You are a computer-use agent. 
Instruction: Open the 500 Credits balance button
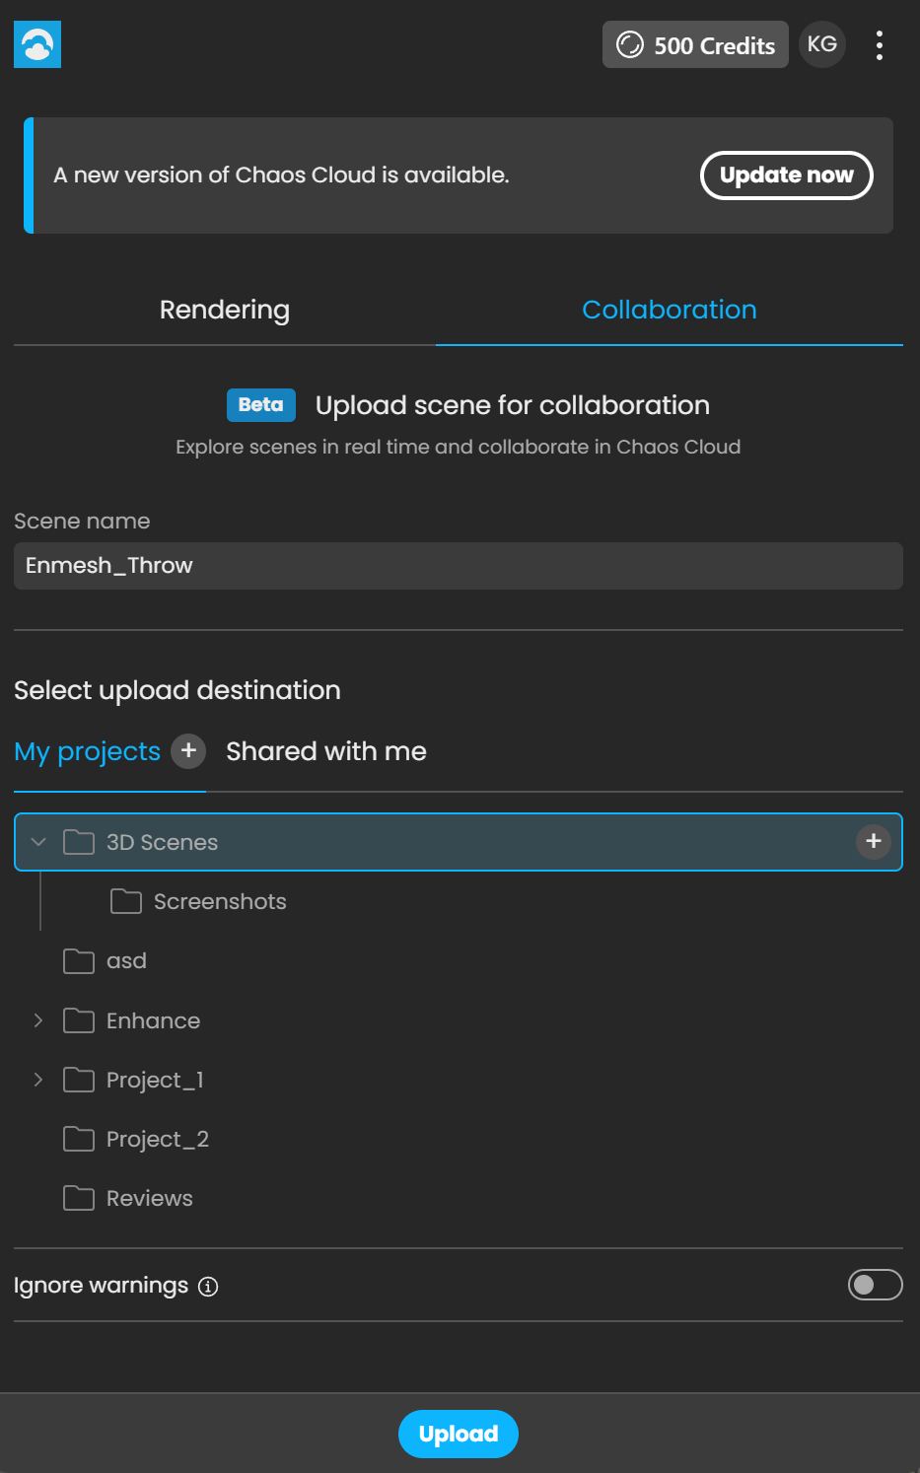[695, 44]
